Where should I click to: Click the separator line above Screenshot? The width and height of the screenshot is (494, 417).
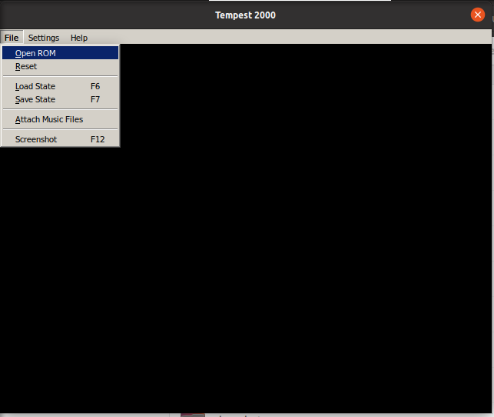click(60, 129)
